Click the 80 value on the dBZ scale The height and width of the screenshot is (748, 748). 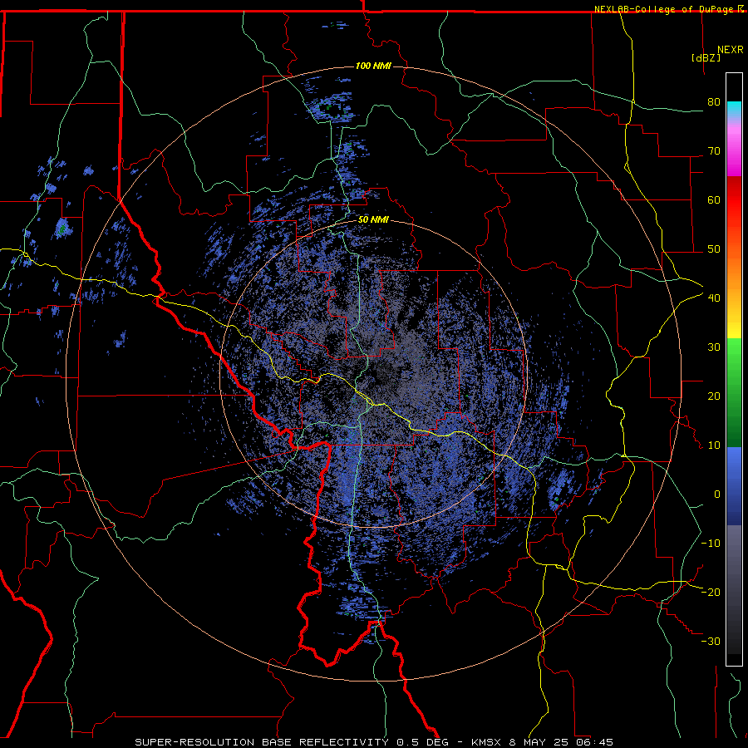[x=714, y=102]
